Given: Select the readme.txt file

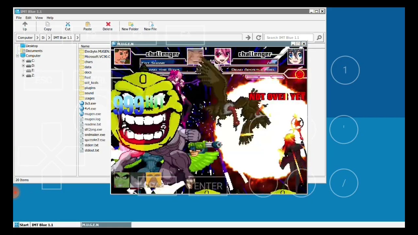Looking at the screenshot, I should [x=90, y=124].
